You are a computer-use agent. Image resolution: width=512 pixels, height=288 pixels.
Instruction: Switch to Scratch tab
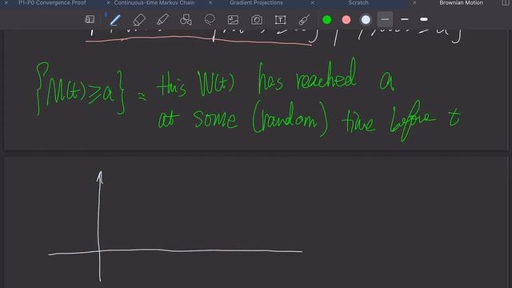point(358,2)
